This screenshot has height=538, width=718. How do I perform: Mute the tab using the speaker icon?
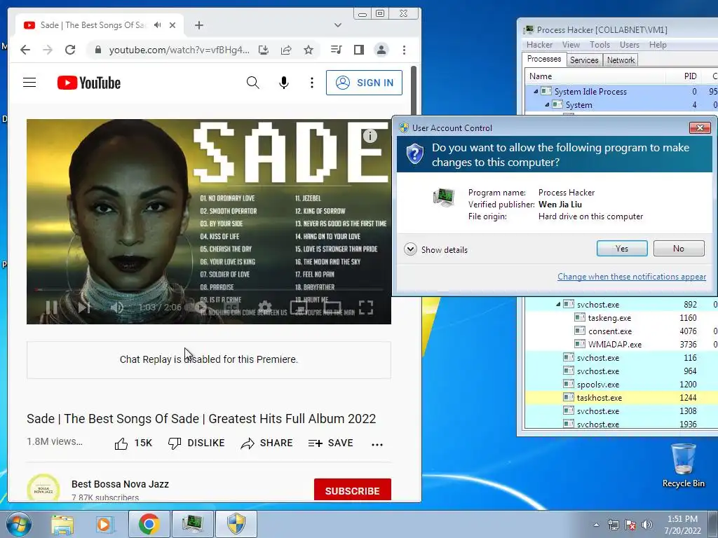[158, 25]
